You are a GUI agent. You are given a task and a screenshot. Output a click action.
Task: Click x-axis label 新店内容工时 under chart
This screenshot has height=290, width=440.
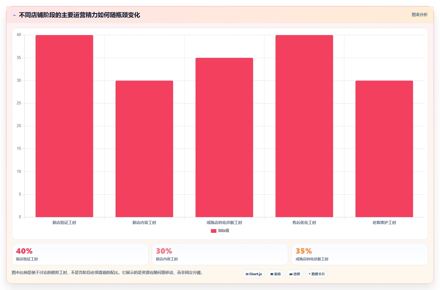[144, 222]
